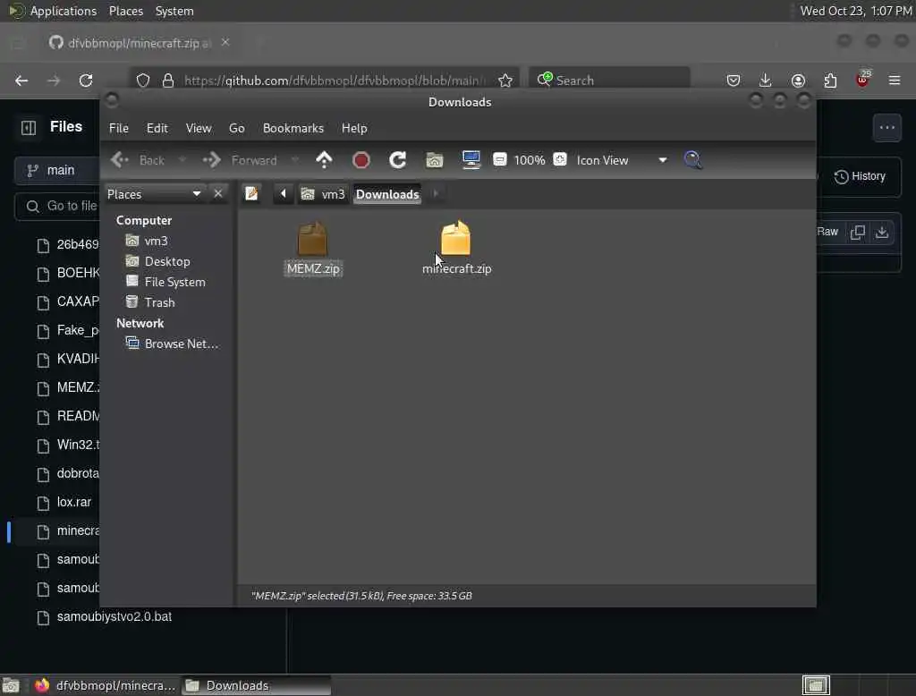Click the Back navigation button
The image size is (916, 696).
coord(139,159)
